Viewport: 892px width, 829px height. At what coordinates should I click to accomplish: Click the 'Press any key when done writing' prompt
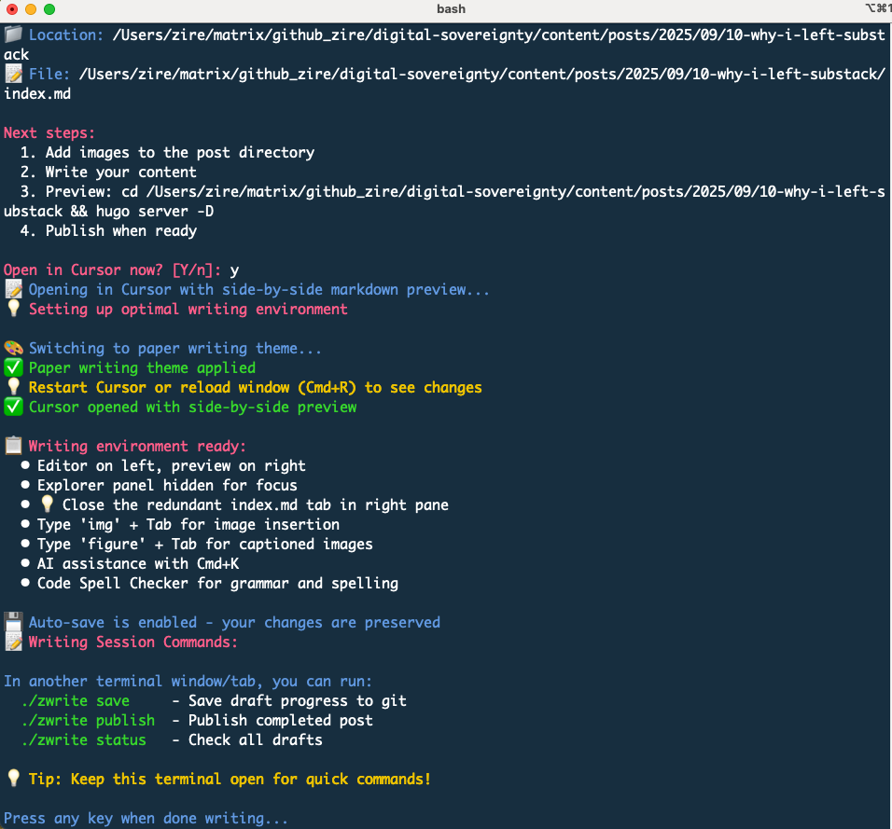(x=146, y=819)
